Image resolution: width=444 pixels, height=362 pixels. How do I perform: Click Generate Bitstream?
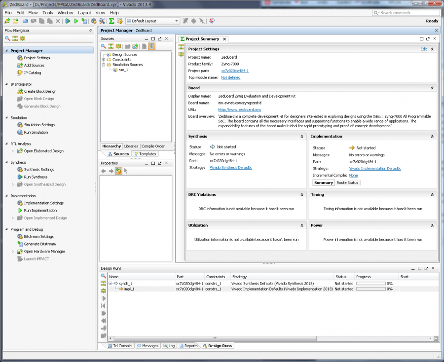pyautogui.click(x=39, y=244)
